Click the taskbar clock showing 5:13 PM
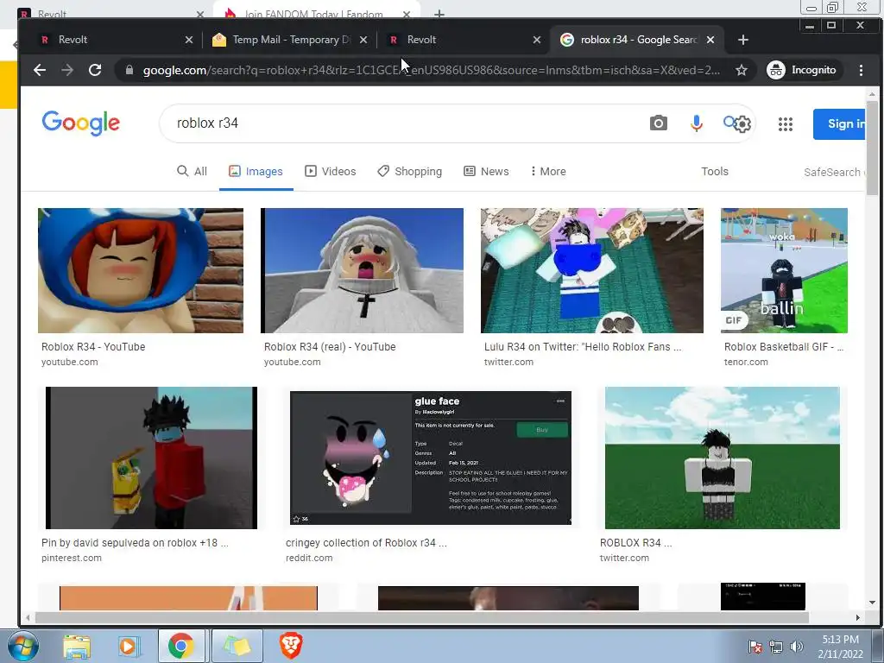 (x=840, y=647)
